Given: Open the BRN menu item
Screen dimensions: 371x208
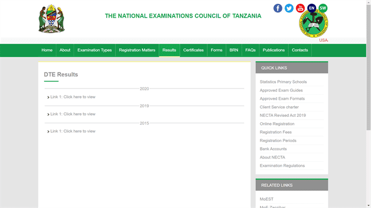Looking at the screenshot, I should 234,50.
